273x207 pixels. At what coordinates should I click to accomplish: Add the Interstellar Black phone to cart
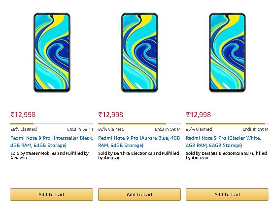click(52, 194)
